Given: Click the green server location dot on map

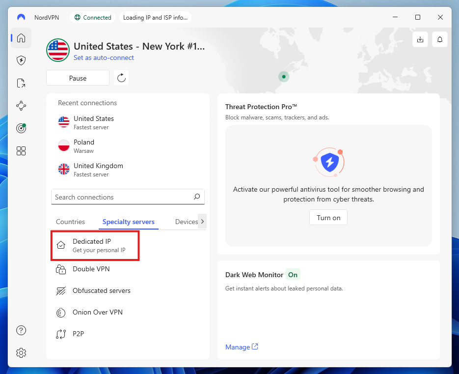Looking at the screenshot, I should pos(284,77).
